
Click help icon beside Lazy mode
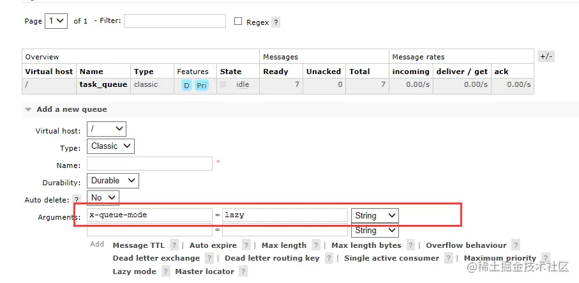(166, 272)
